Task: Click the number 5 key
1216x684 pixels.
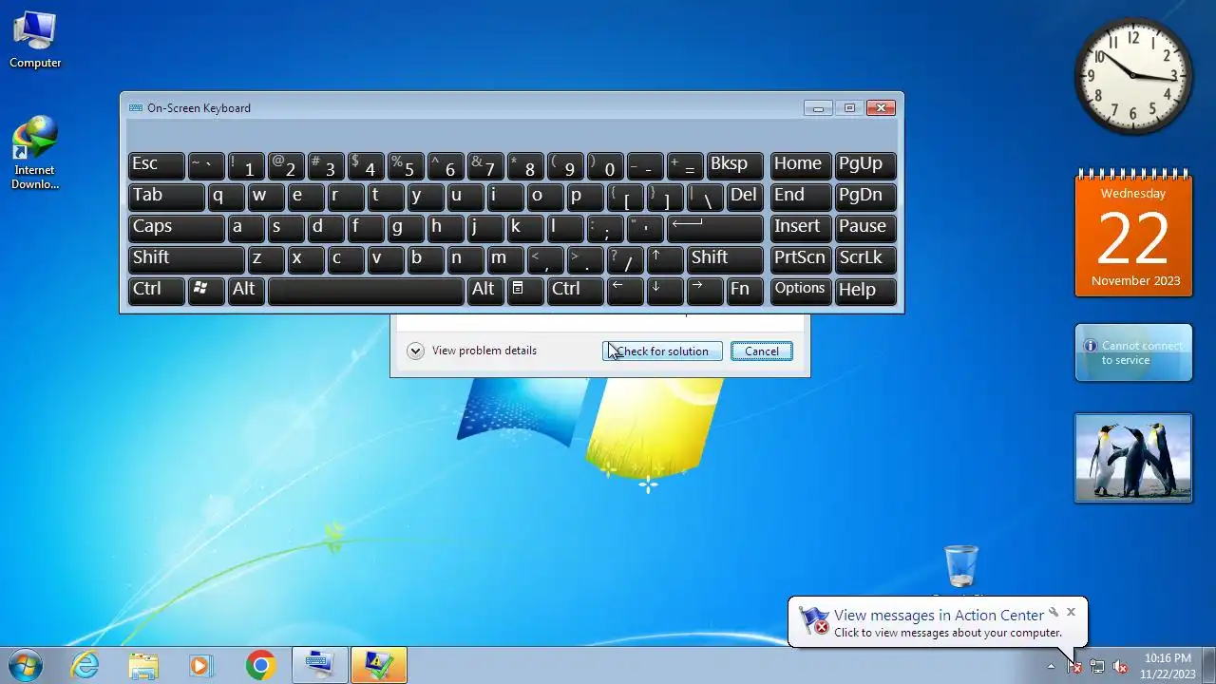Action: pyautogui.click(x=406, y=164)
